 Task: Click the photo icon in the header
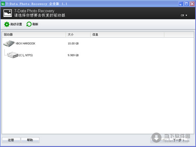8,13
